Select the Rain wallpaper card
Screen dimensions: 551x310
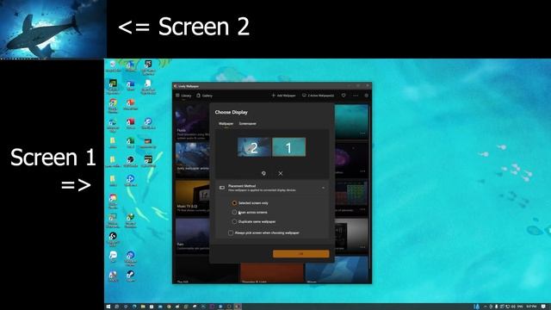tap(192, 235)
